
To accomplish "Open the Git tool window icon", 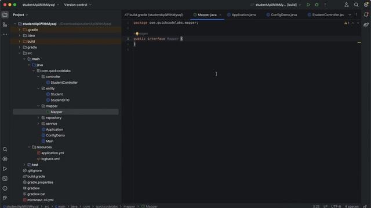I will (x=5, y=198).
